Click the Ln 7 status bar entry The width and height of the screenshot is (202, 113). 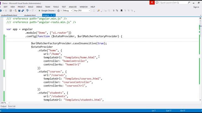point(154,110)
